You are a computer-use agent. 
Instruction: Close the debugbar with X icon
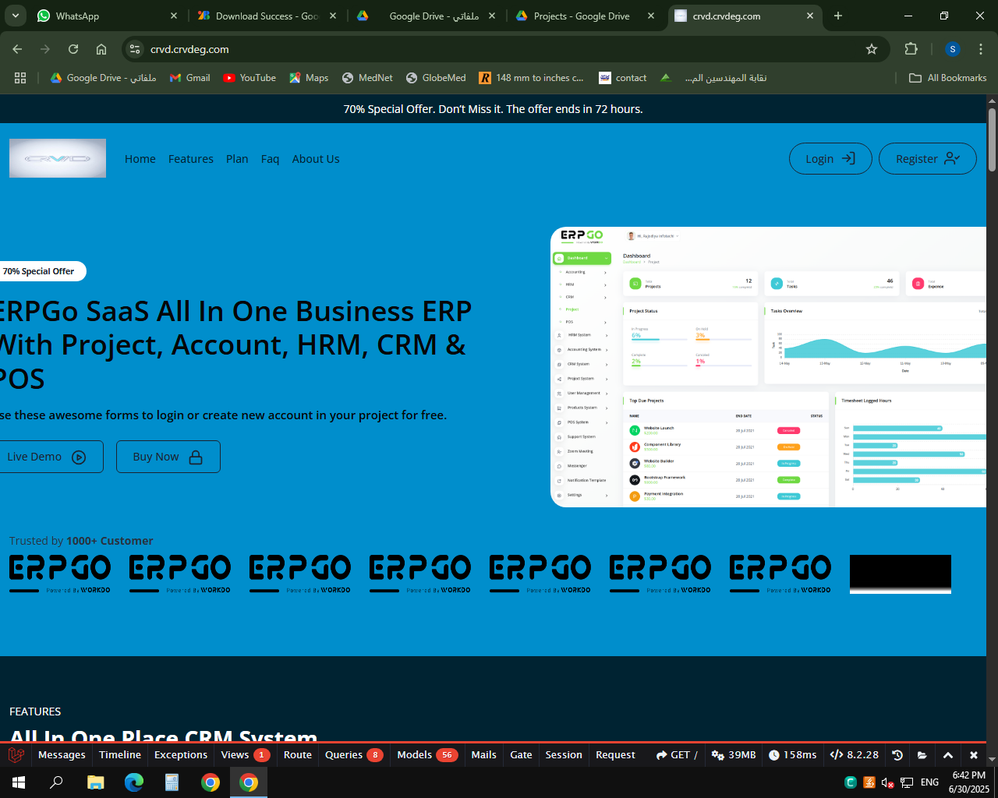973,754
